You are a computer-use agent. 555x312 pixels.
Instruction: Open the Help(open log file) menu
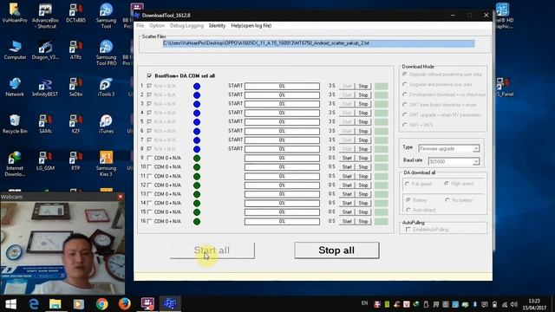pos(251,25)
